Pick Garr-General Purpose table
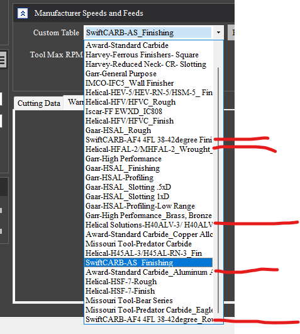The image size is (300, 334). click(148, 74)
